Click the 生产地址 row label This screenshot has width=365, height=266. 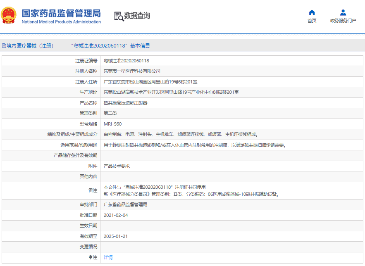tap(88, 92)
